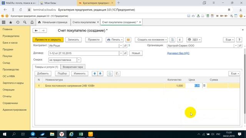Open Excel from the Windows taskbar
This screenshot has width=246, height=138.
tap(81, 134)
